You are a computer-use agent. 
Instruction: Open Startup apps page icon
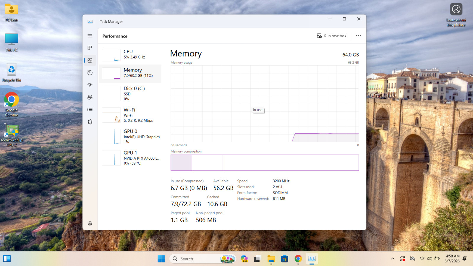tap(90, 85)
